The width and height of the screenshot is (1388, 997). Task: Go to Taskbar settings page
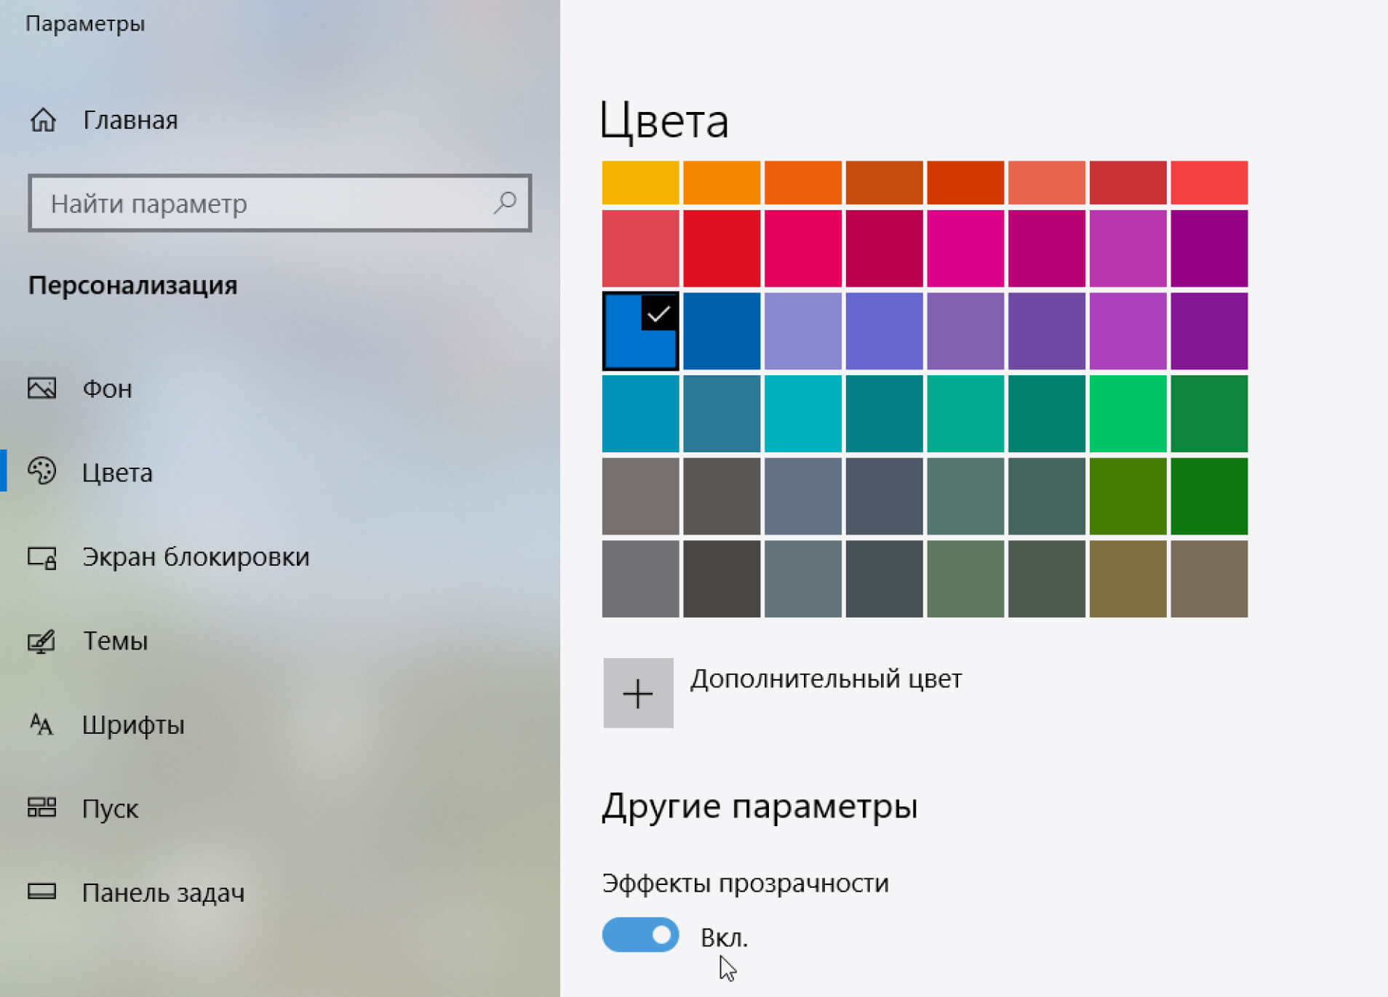point(163,892)
